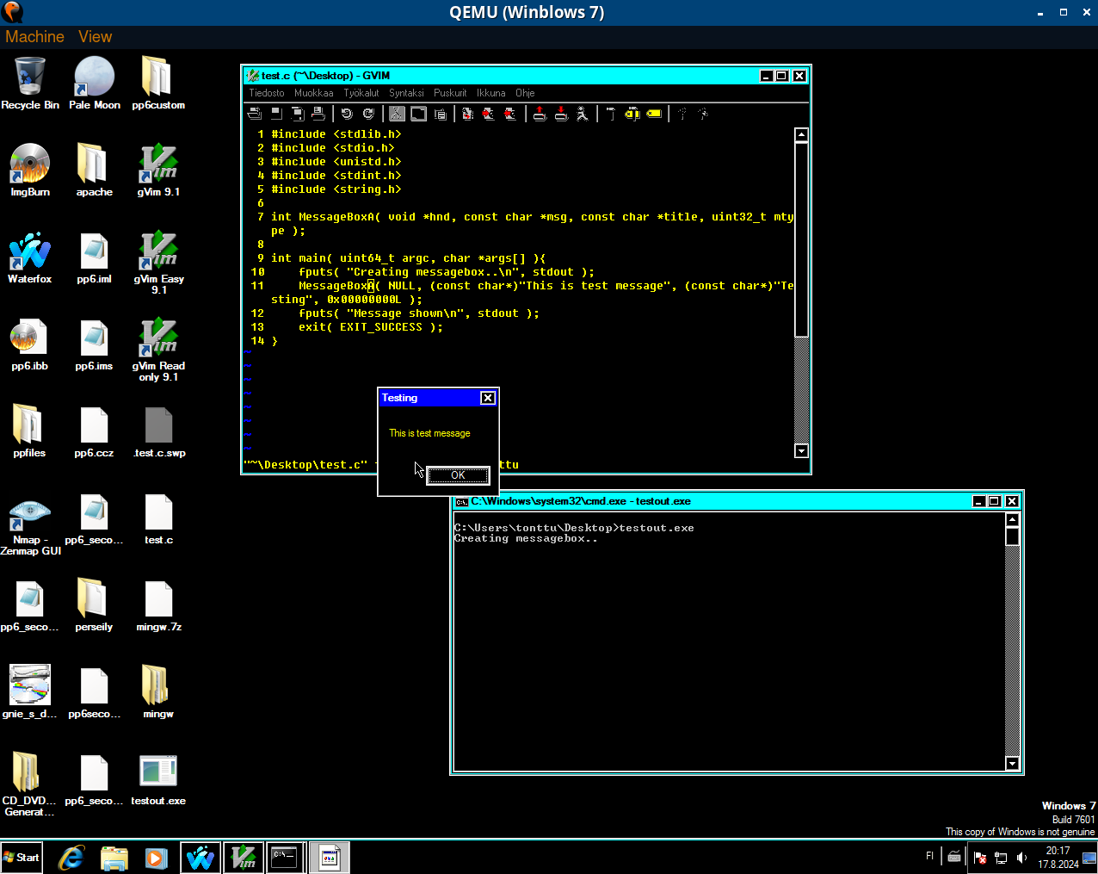The image size is (1098, 874).
Task: Click the Internet Explorer taskbar icon
Action: click(x=71, y=858)
